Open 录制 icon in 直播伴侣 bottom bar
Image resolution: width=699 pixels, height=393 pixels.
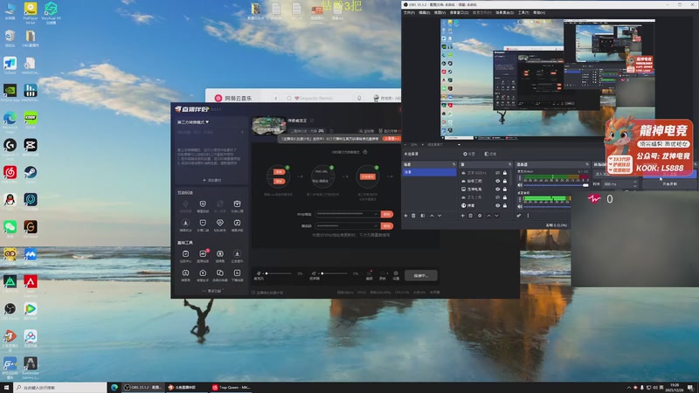click(x=383, y=275)
